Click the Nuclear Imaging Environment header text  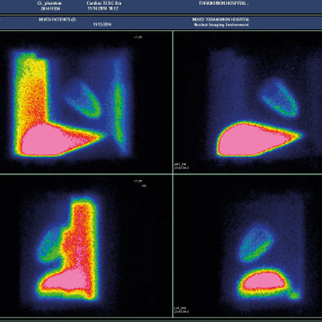point(221,25)
